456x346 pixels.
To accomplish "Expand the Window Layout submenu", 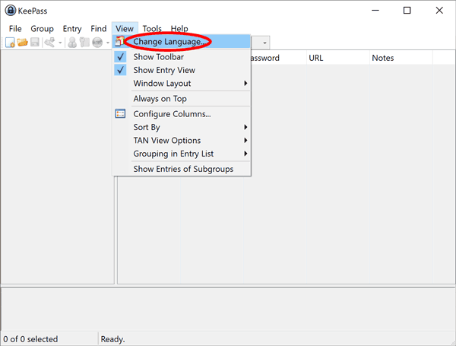I will pyautogui.click(x=182, y=83).
